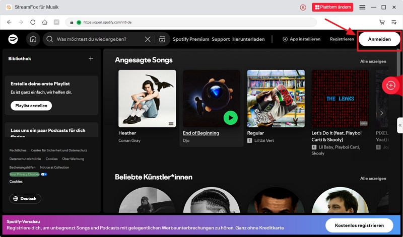Play End of Beginning with green play button

click(x=231, y=118)
